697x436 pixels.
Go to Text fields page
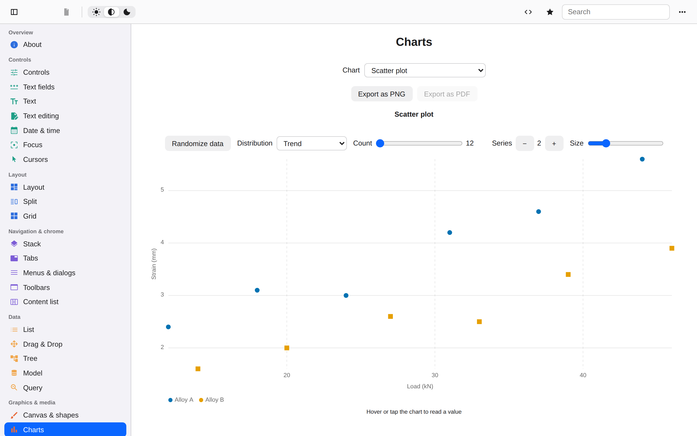[x=65, y=87]
